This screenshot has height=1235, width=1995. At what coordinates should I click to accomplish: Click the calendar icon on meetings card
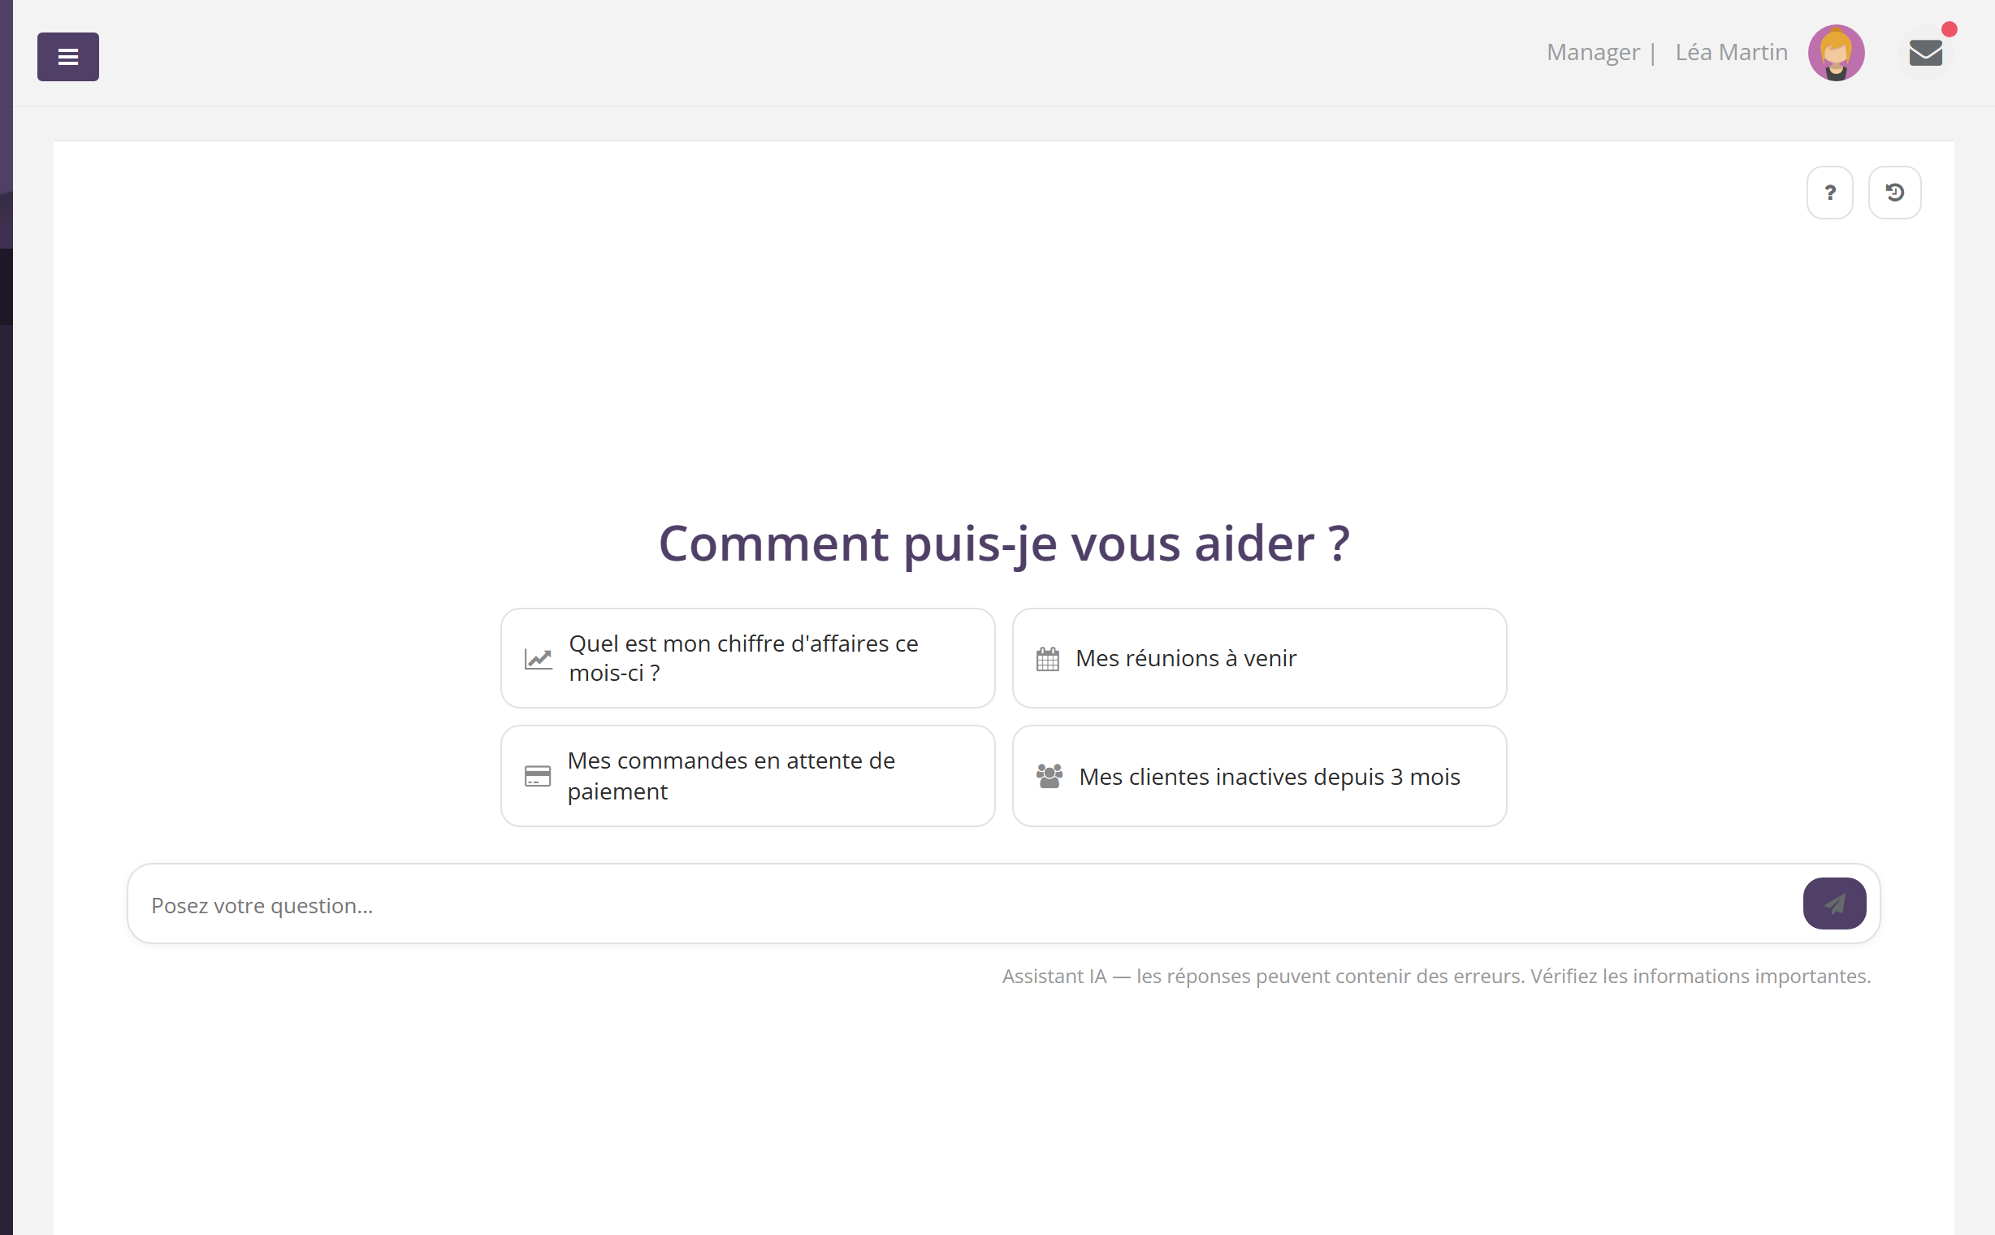(1048, 658)
